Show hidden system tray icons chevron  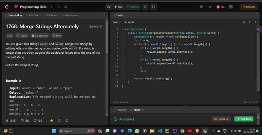213,131
